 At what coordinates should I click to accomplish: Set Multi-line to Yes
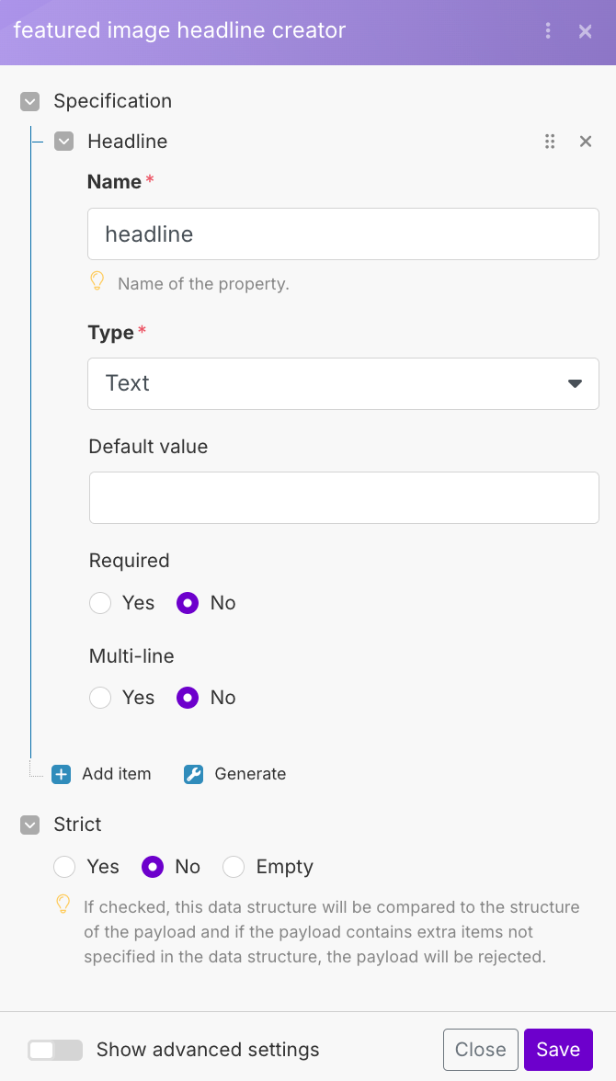click(100, 698)
